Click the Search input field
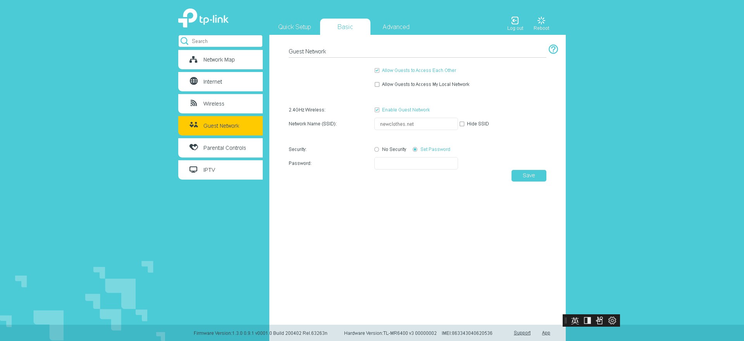Image resolution: width=744 pixels, height=341 pixels. 220,41
